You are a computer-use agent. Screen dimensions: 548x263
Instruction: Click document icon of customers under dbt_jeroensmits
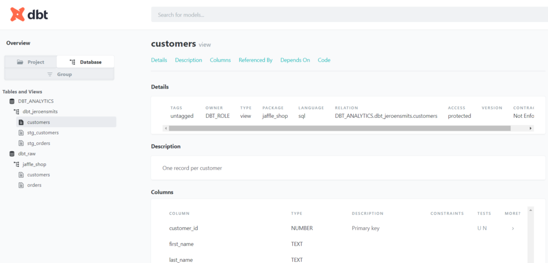(21, 122)
